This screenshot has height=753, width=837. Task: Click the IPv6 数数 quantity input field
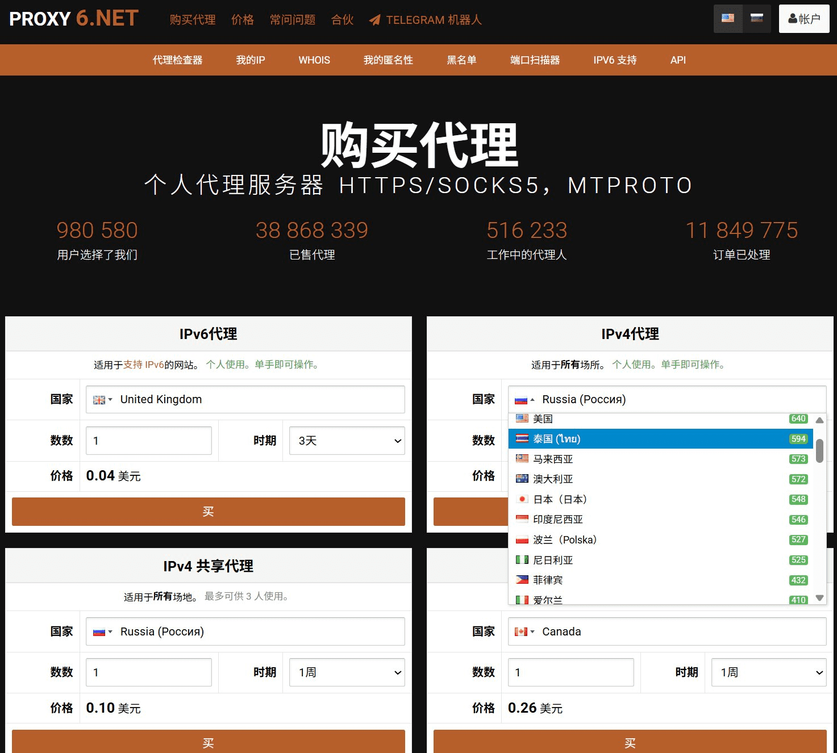tap(149, 441)
